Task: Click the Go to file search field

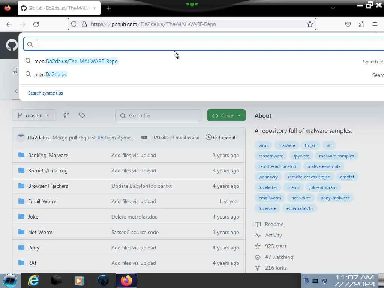Action: point(158,115)
